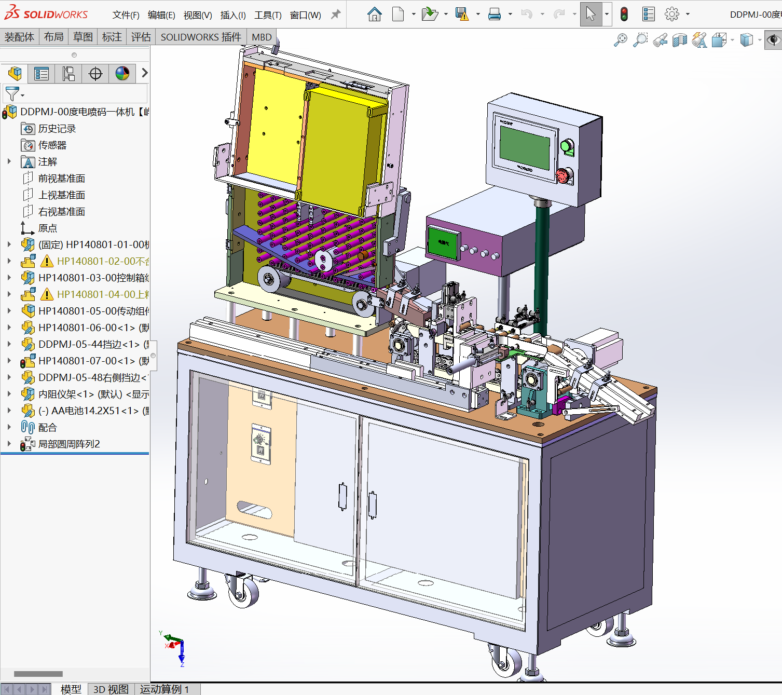Switch to ConfigurationManager tab
Image resolution: width=782 pixels, height=695 pixels.
[x=68, y=74]
